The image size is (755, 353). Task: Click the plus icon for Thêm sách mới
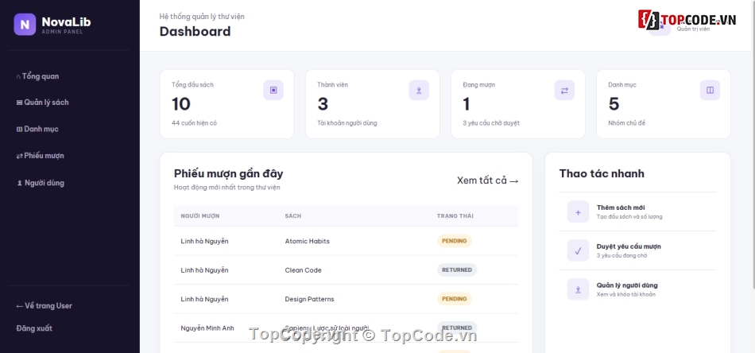(578, 212)
